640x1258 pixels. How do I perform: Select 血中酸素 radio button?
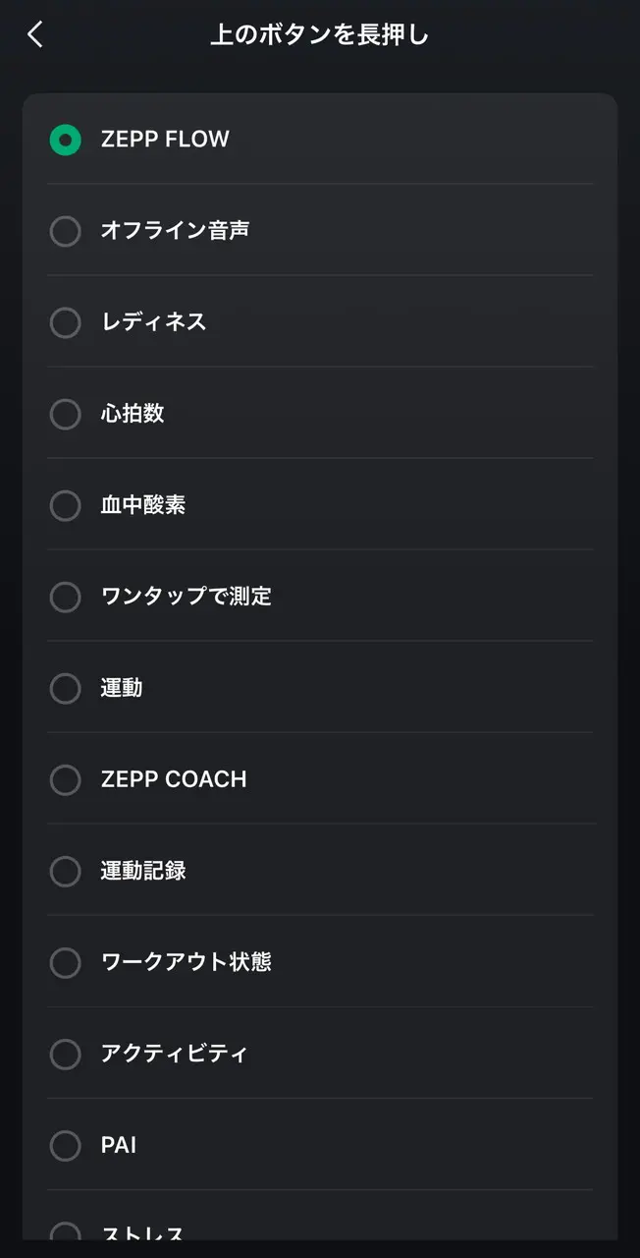click(65, 505)
